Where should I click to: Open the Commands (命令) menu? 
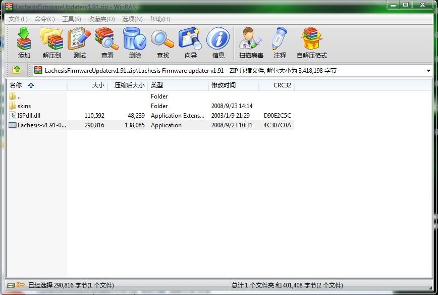(45, 19)
